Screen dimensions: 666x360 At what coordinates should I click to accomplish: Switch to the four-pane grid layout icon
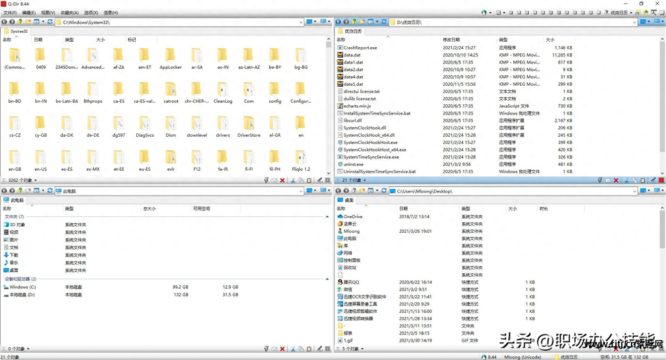(511, 12)
